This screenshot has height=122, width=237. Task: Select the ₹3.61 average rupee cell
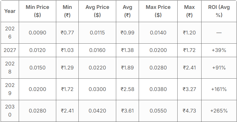(x=127, y=111)
